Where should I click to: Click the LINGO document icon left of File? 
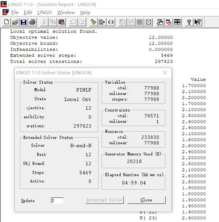[x=5, y=12]
